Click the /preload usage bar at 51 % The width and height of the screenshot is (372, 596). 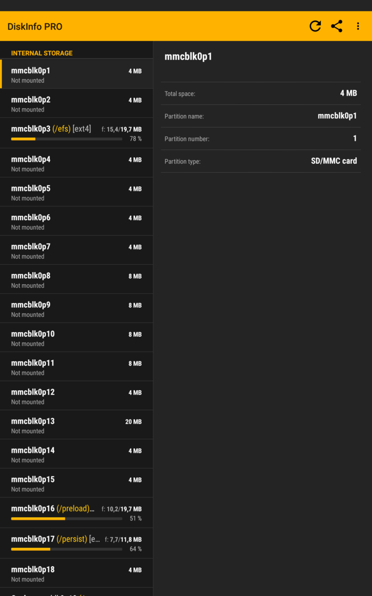pos(67,518)
